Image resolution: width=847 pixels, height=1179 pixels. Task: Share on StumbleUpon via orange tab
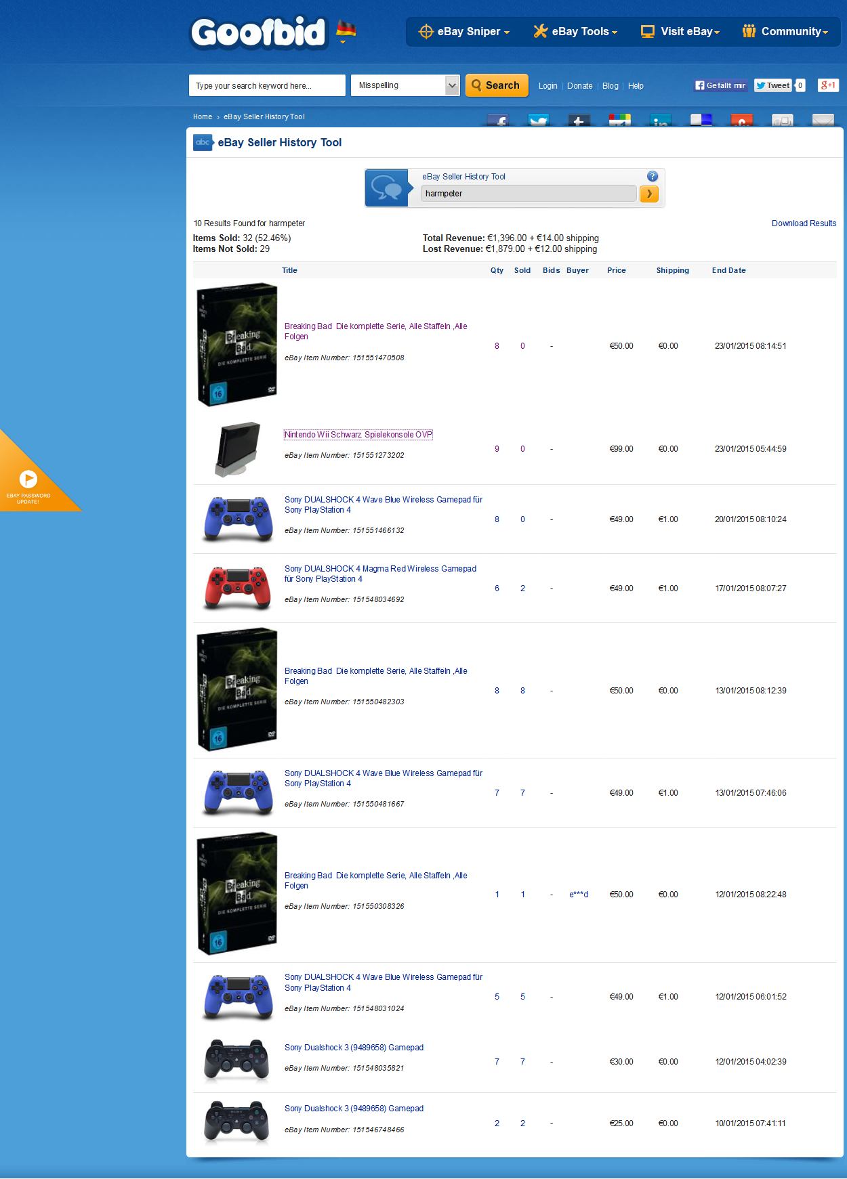click(x=742, y=121)
